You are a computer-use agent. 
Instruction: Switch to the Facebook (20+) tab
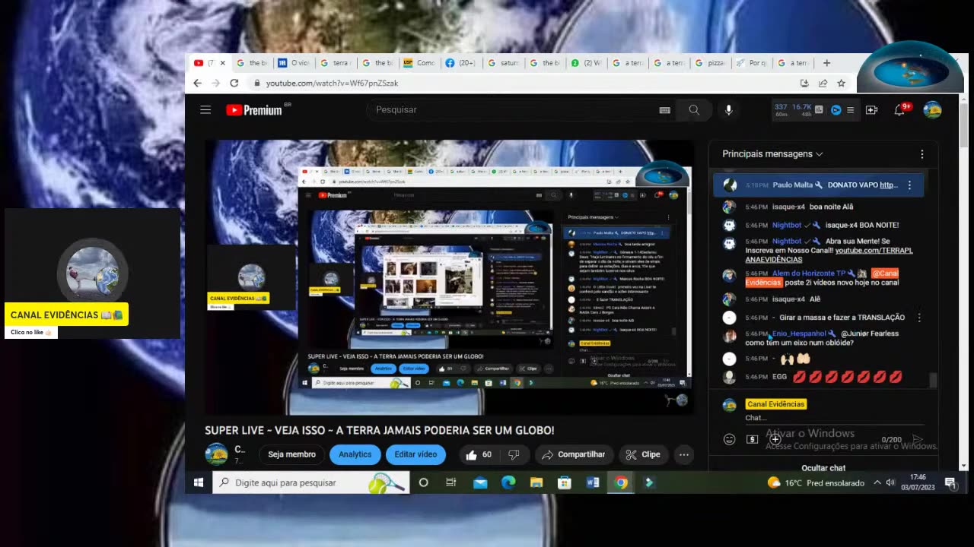(x=460, y=63)
